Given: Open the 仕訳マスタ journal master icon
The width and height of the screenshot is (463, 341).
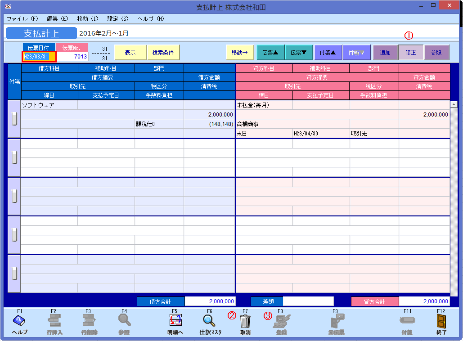Looking at the screenshot, I should [x=209, y=320].
